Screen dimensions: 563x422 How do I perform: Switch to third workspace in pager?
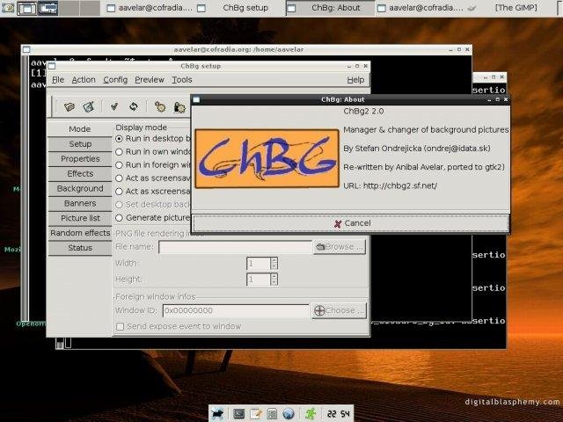[x=69, y=8]
